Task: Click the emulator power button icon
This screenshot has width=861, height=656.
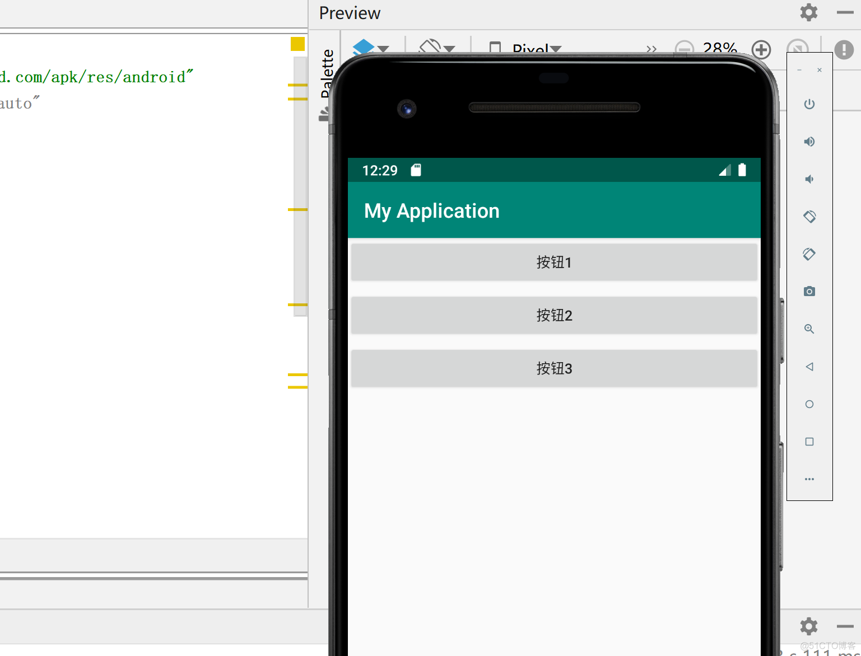Action: point(809,104)
